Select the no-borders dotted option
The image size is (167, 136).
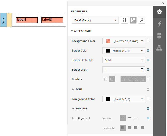(x=105, y=79)
